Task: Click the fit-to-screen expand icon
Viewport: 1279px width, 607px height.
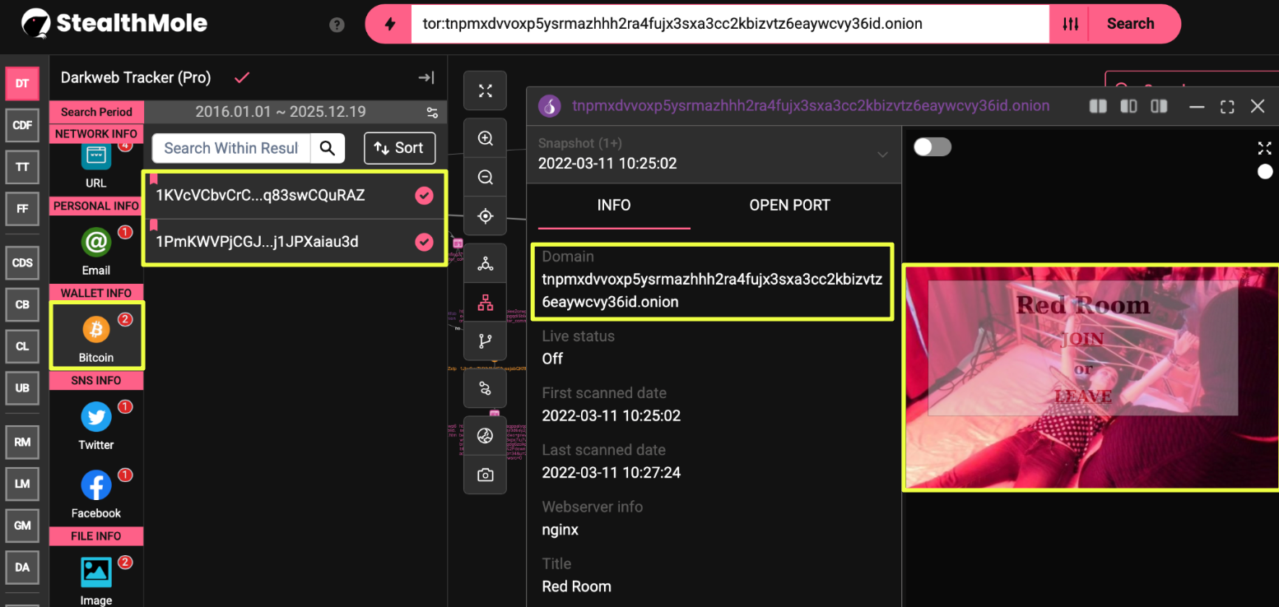Action: coord(486,90)
